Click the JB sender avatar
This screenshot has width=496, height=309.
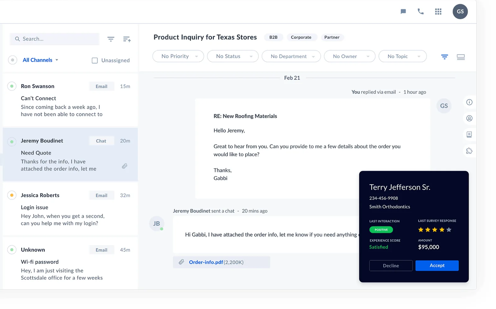coord(157,223)
